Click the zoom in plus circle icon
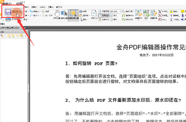This screenshot has width=186, height=122. click(112, 15)
